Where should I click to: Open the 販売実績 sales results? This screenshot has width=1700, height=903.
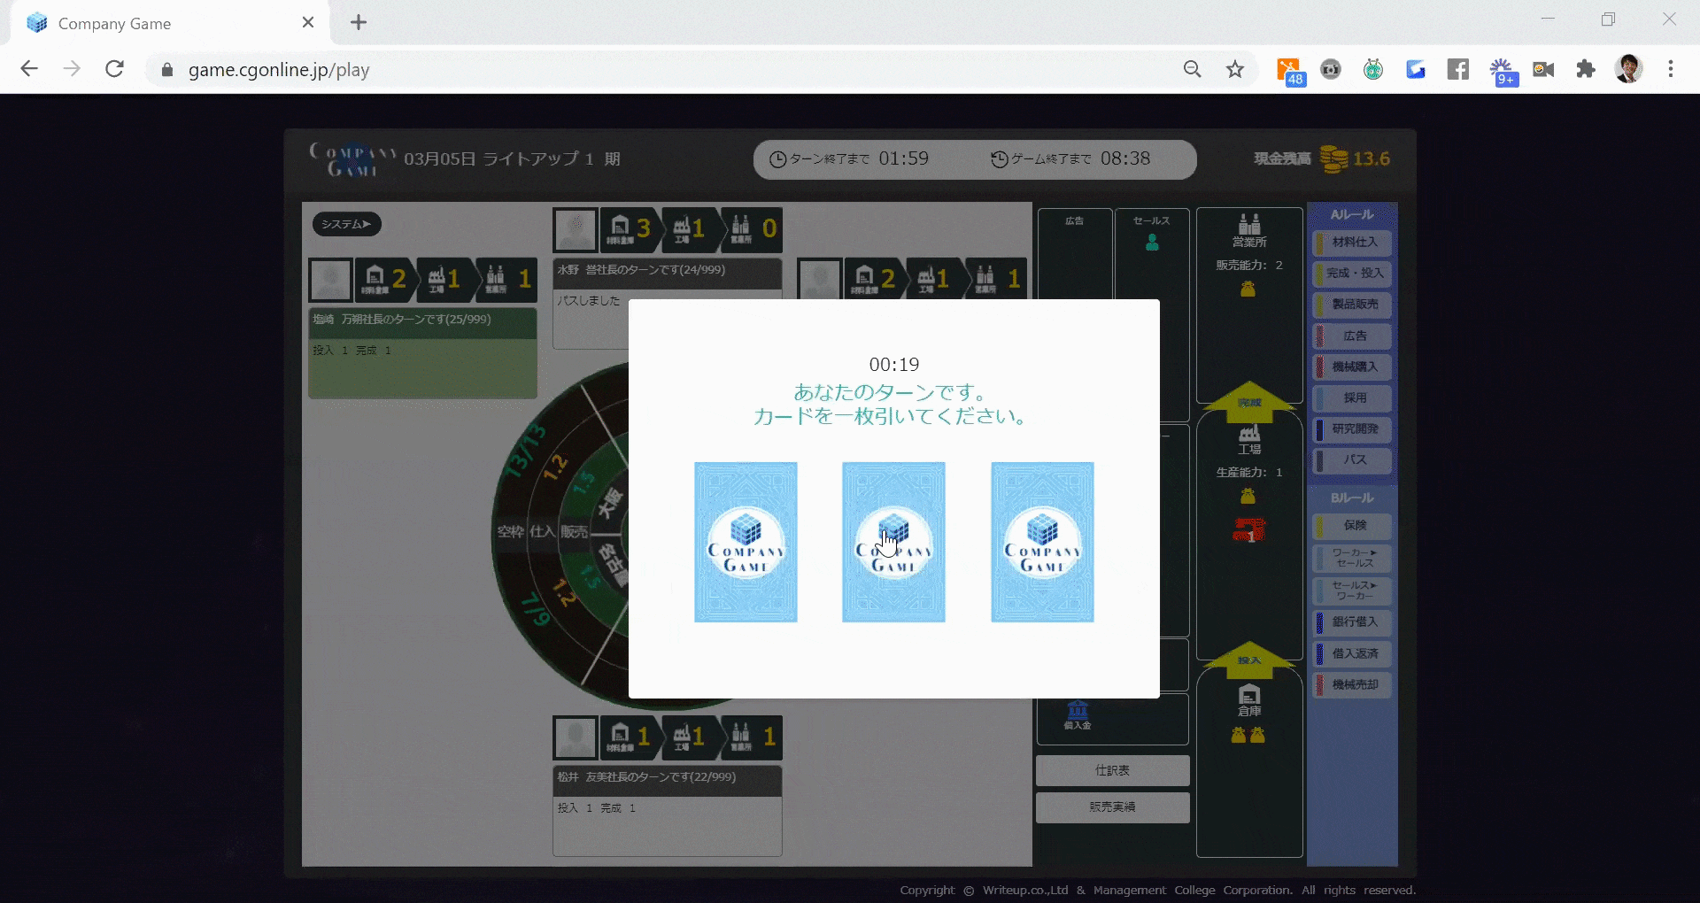pos(1112,807)
